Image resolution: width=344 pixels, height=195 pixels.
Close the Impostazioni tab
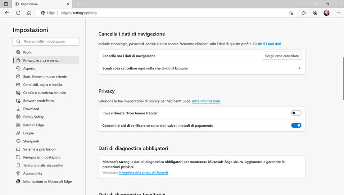pos(68,4)
